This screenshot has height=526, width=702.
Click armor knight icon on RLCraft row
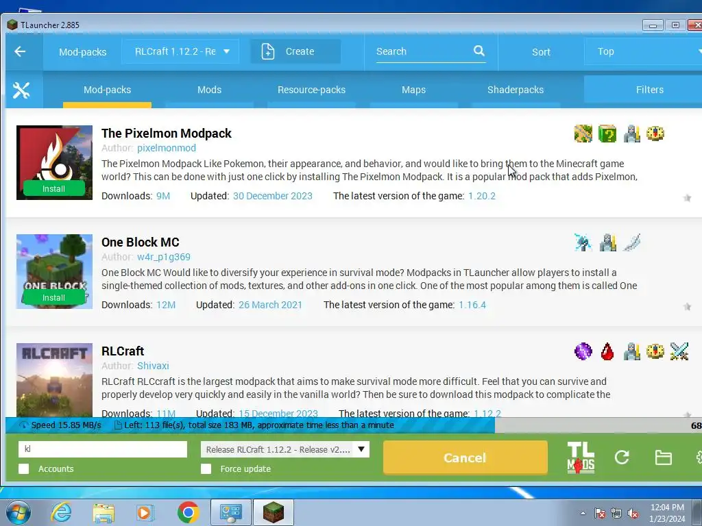[x=631, y=351]
